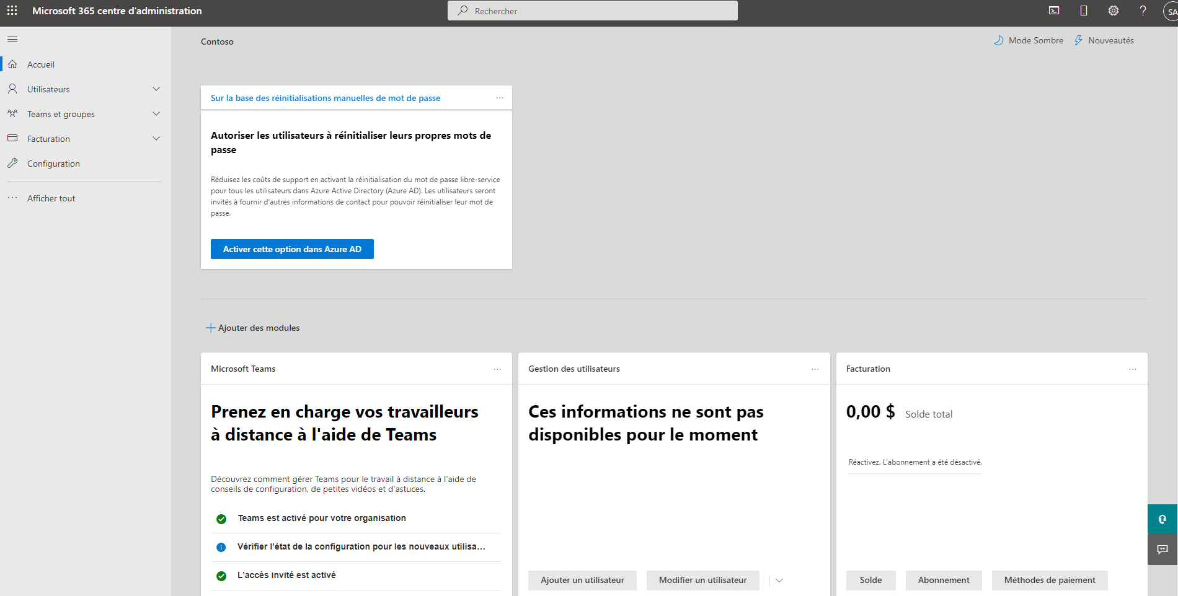Screen dimensions: 1178x596
Task: Click the Contoso organization name
Action: pyautogui.click(x=217, y=42)
